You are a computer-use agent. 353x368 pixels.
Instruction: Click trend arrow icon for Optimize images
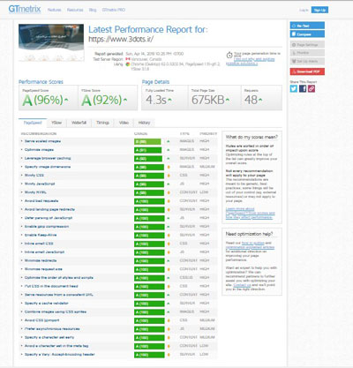coord(169,150)
